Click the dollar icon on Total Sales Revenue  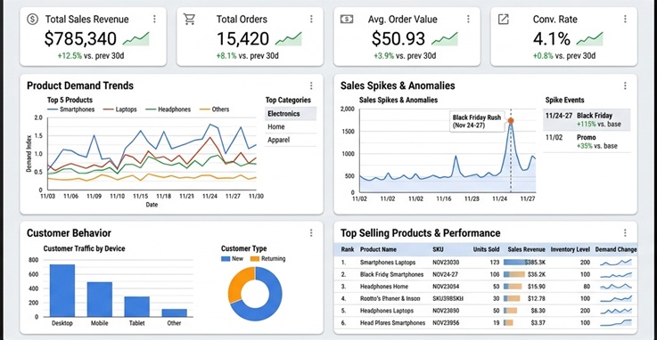pos(32,19)
